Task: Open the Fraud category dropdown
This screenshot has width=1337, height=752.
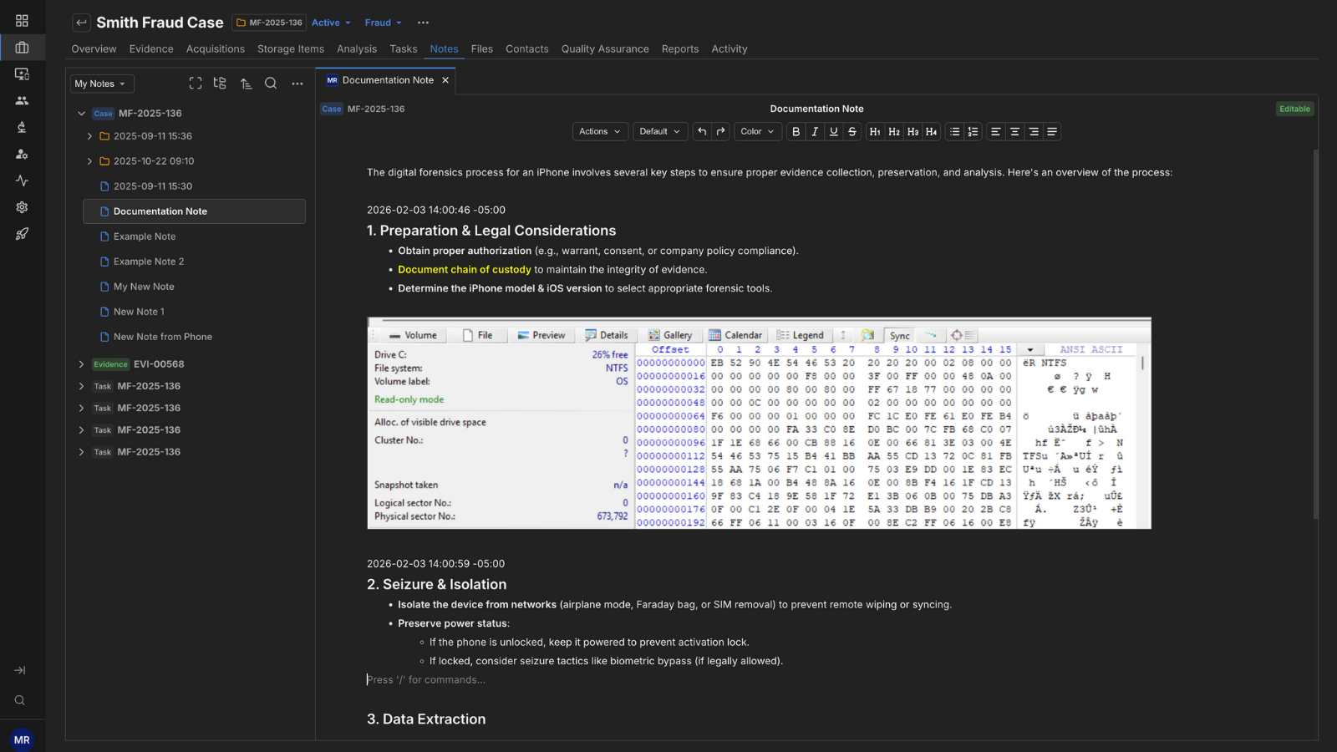Action: (x=383, y=23)
